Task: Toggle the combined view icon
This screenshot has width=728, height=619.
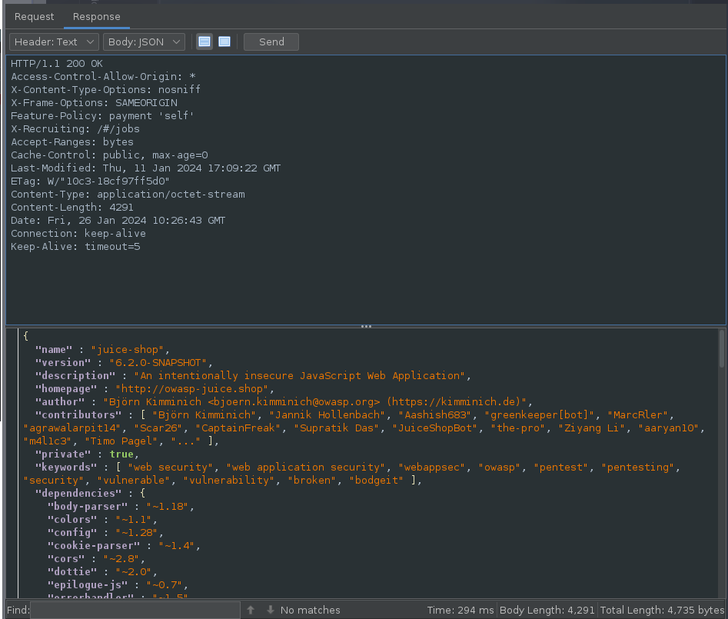Action: pos(224,42)
